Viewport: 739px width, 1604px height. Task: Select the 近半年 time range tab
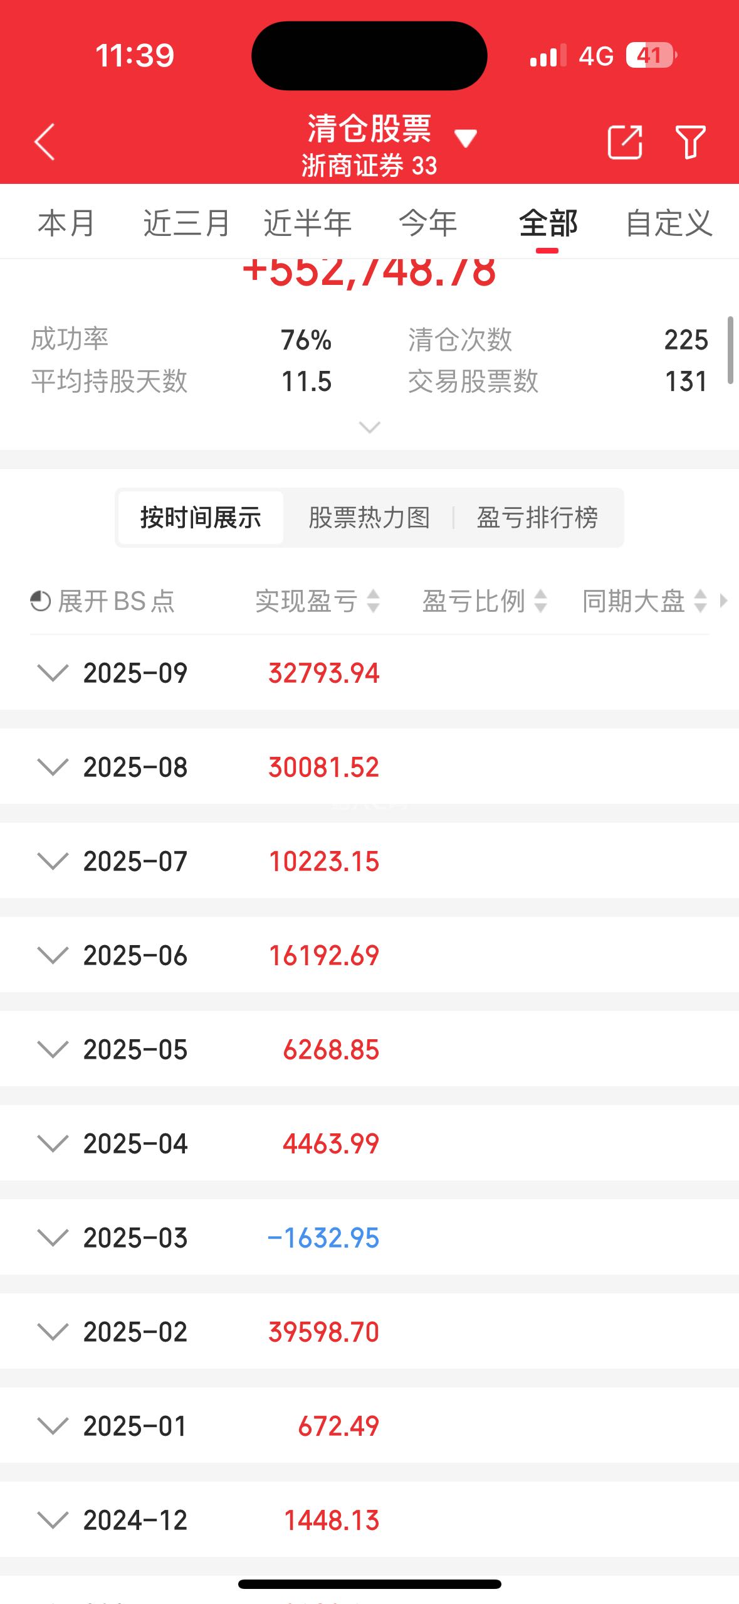tap(307, 223)
